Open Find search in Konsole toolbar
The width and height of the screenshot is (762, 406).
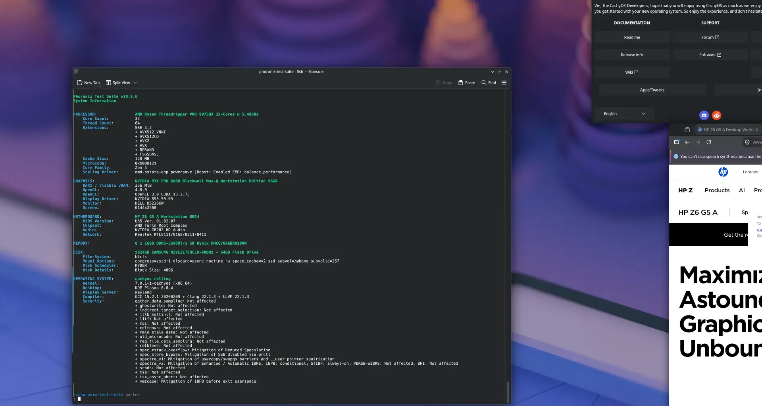489,82
